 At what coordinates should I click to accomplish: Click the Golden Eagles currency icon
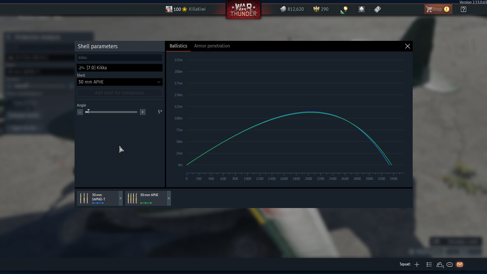tap(316, 9)
